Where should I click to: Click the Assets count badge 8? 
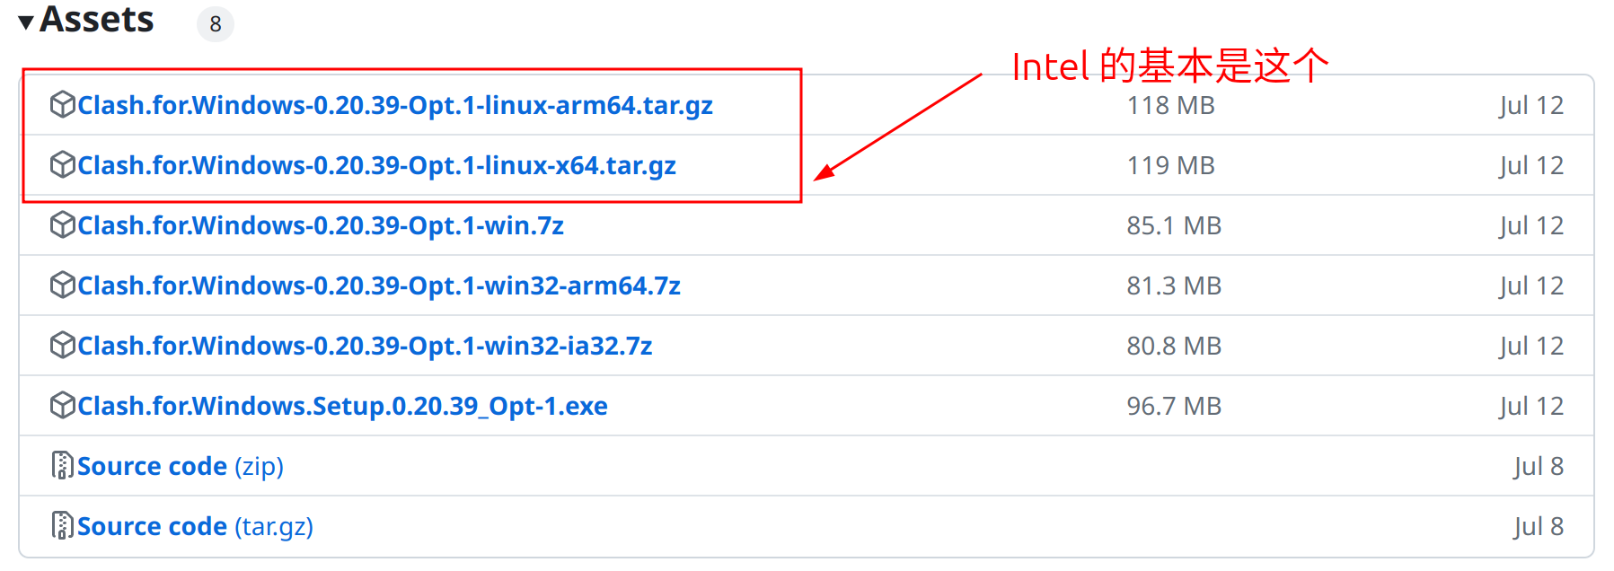[x=216, y=24]
